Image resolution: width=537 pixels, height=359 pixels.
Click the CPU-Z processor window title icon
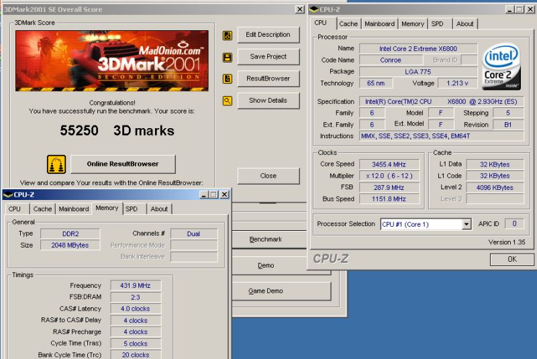(x=313, y=9)
